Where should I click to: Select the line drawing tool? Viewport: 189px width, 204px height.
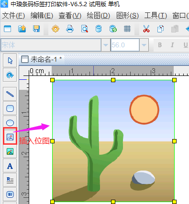(x=10, y=94)
